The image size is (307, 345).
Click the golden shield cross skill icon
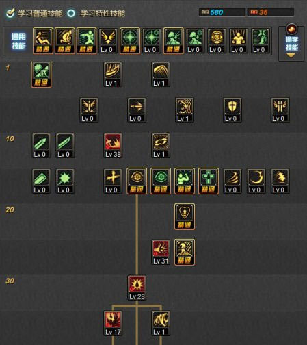(232, 110)
